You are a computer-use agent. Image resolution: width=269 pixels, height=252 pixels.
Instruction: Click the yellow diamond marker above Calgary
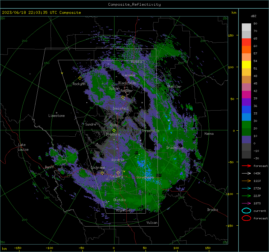point(118,173)
